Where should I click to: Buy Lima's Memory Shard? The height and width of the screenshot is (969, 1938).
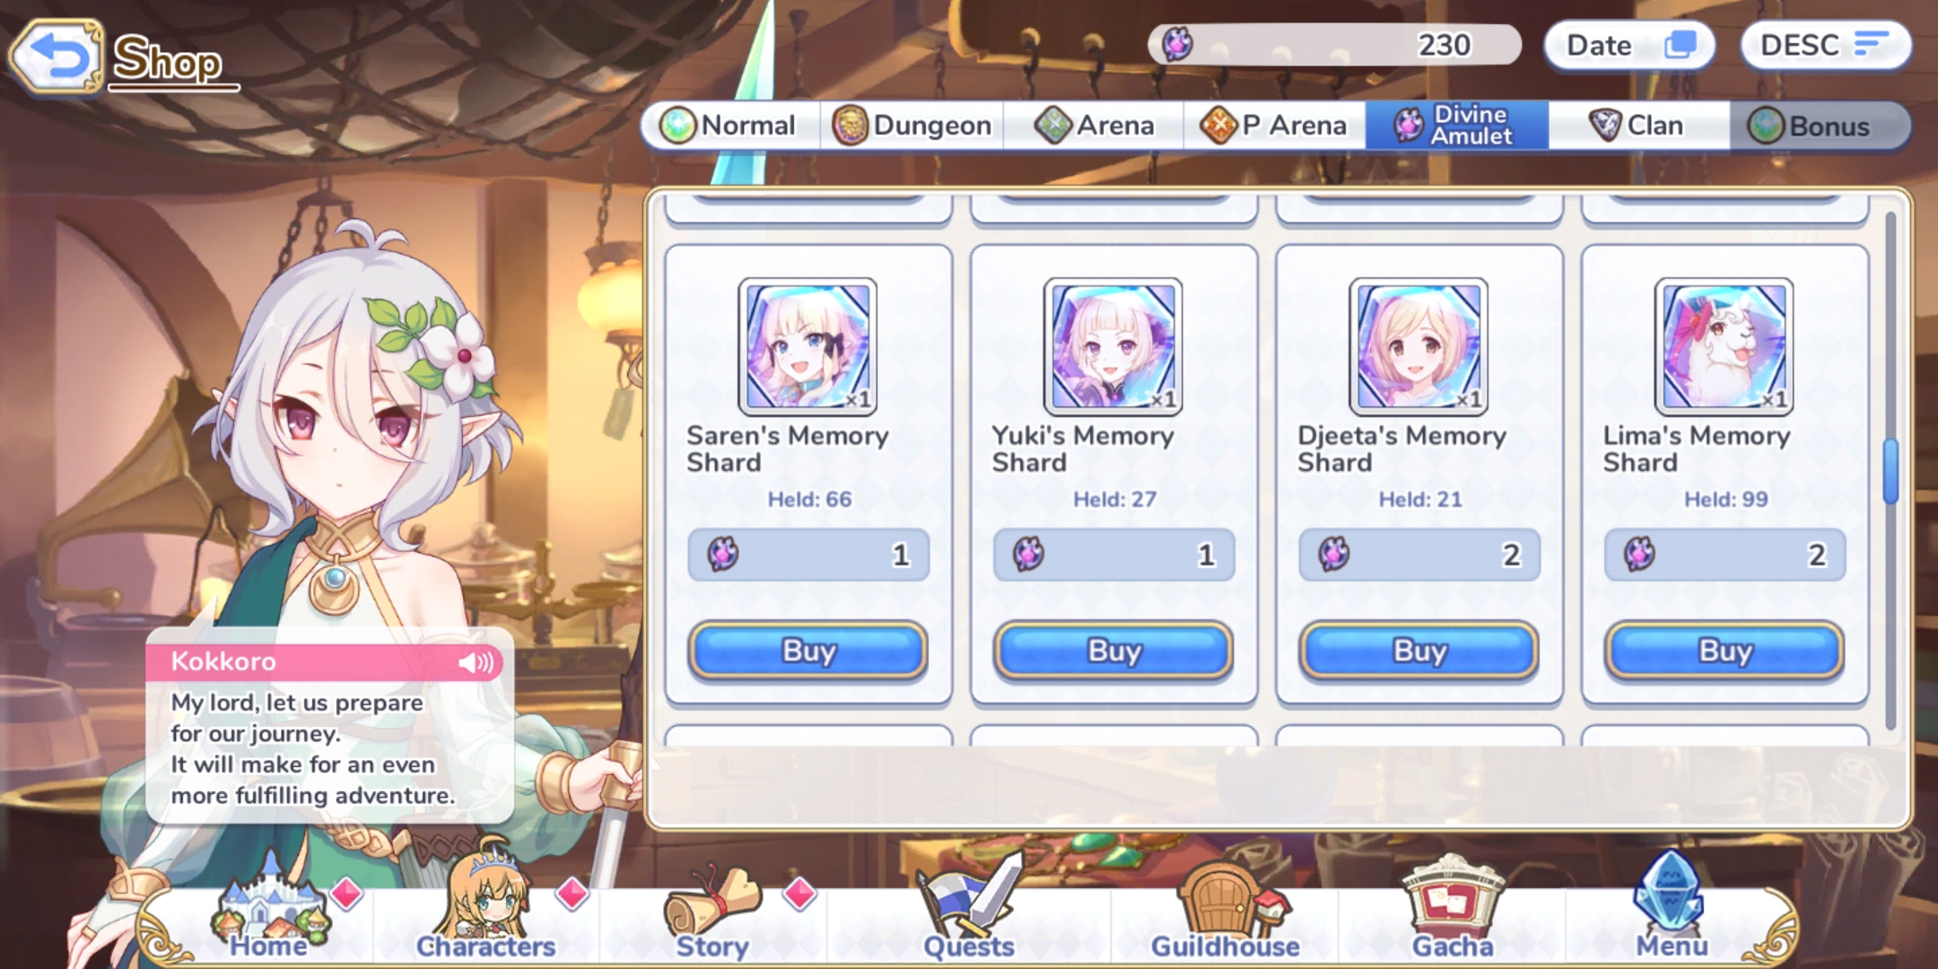[1724, 650]
